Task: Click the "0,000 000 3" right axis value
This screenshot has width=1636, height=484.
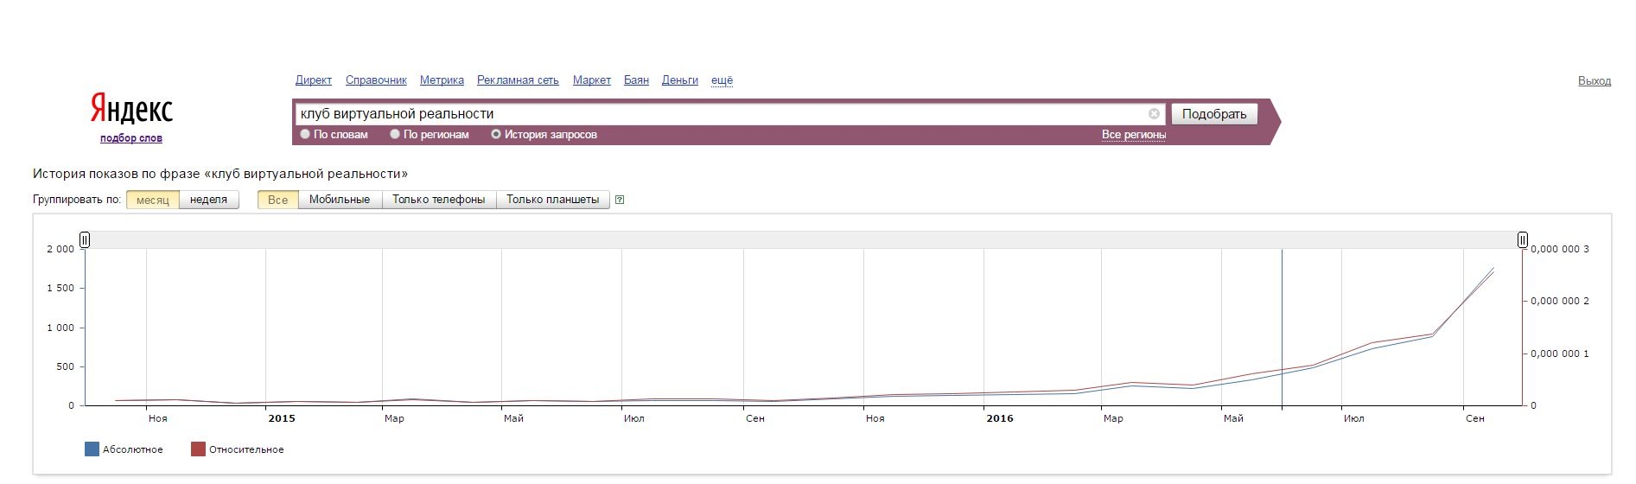Action: pos(1560,249)
